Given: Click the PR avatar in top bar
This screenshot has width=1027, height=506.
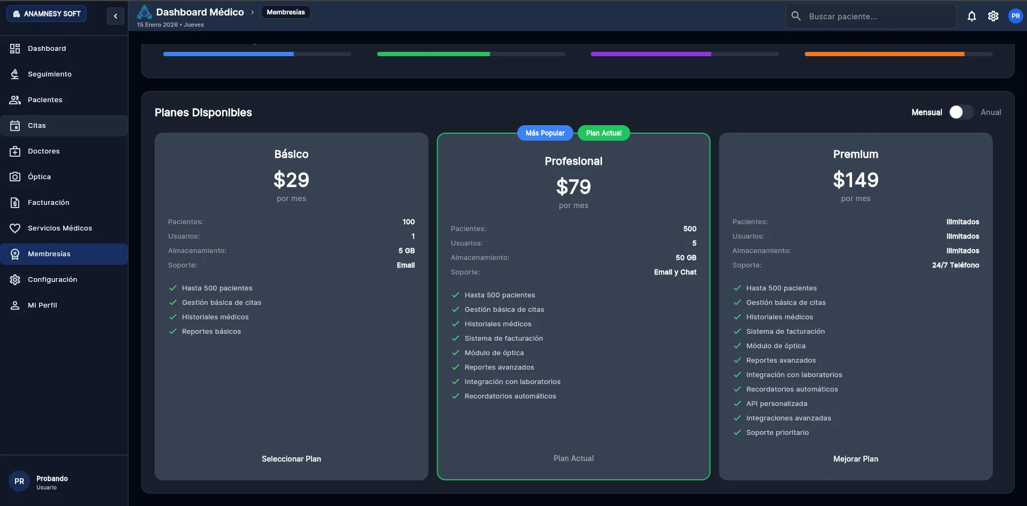Looking at the screenshot, I should pos(1016,16).
